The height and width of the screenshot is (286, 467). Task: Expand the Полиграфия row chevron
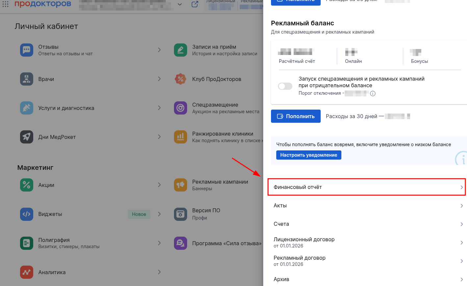pos(159,243)
